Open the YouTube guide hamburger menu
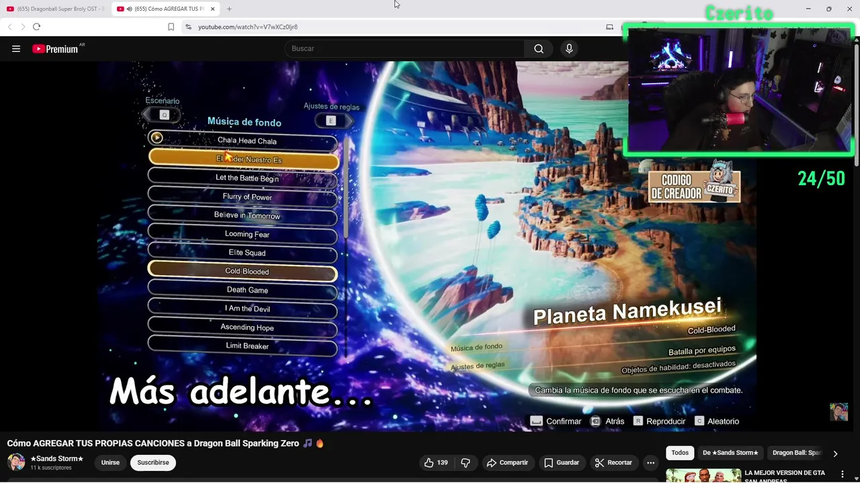The width and height of the screenshot is (860, 483). pyautogui.click(x=16, y=49)
